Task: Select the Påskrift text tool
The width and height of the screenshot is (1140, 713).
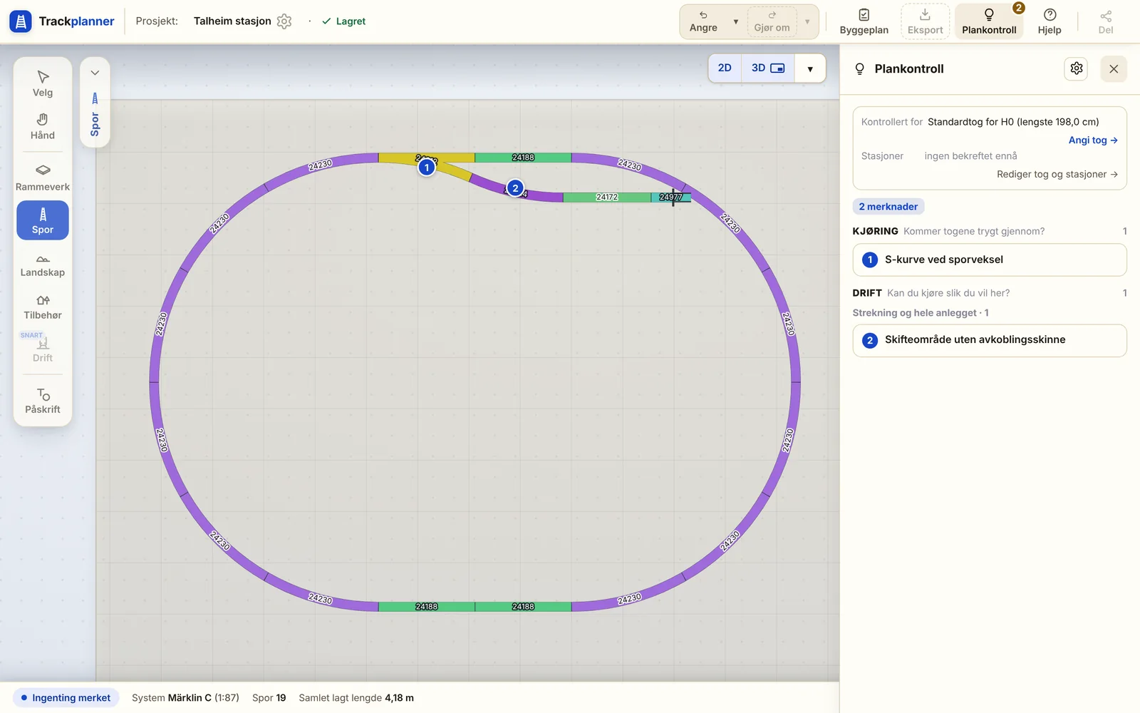Action: pos(43,400)
